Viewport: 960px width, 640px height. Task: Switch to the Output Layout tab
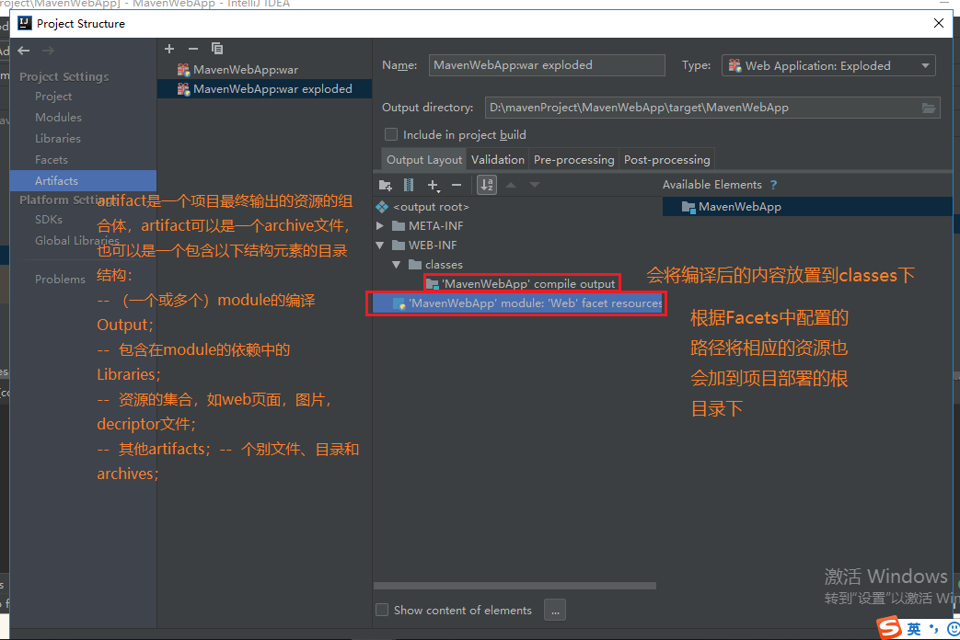coord(423,160)
